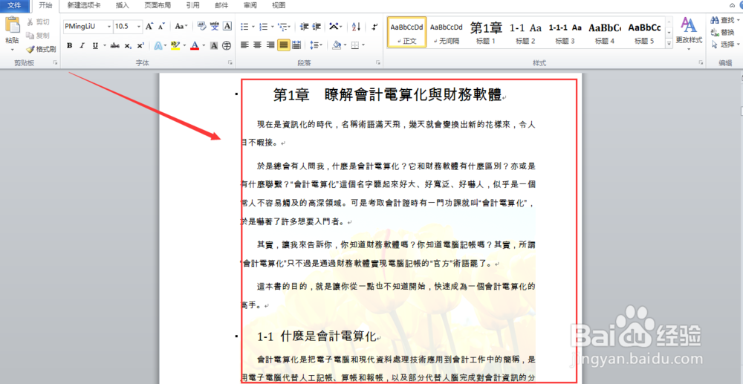Toggle justify alignment (highlighted)
Viewport: 743px width, 384px height.
(284, 45)
